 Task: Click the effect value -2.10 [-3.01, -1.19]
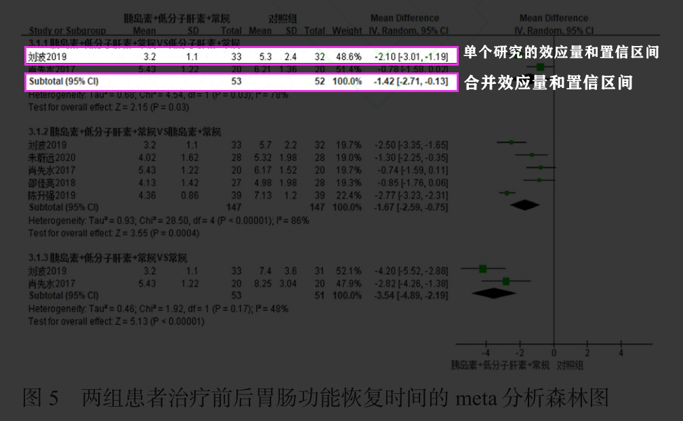point(411,57)
